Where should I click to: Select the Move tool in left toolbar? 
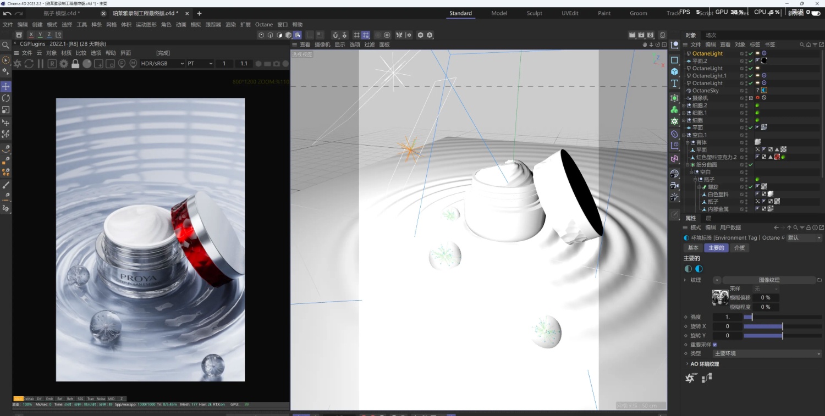(x=6, y=87)
